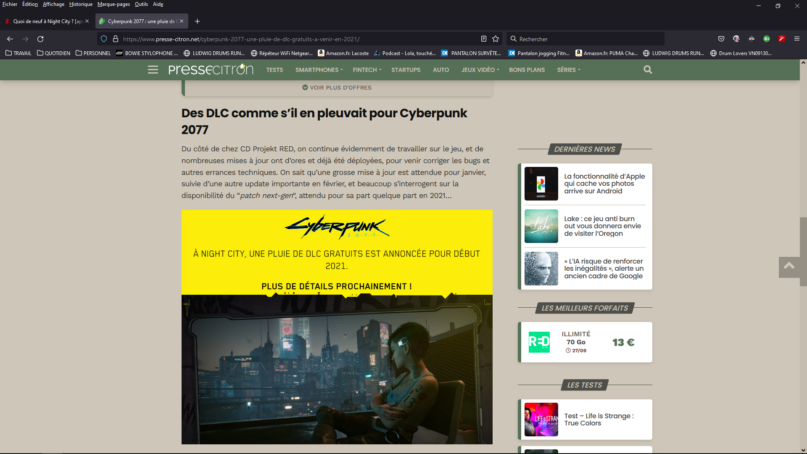Open the Google Photos article thumbnail

(x=541, y=184)
